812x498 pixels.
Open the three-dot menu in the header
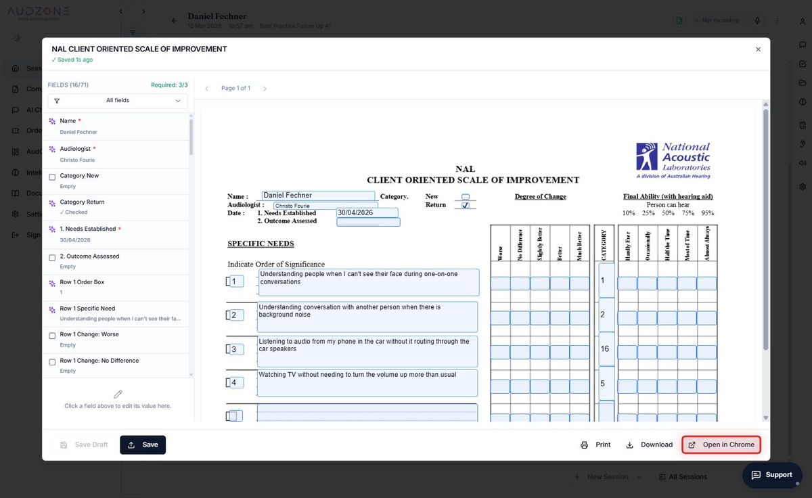tap(777, 20)
